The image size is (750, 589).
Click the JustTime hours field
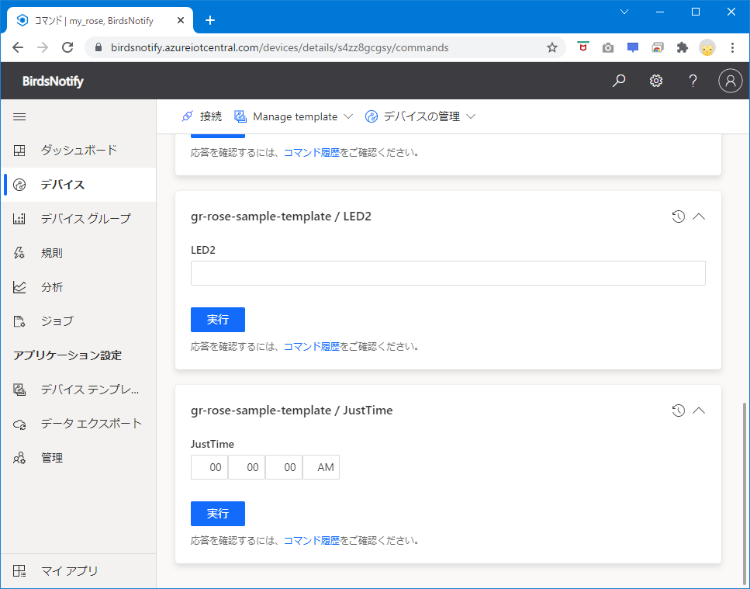coord(210,467)
